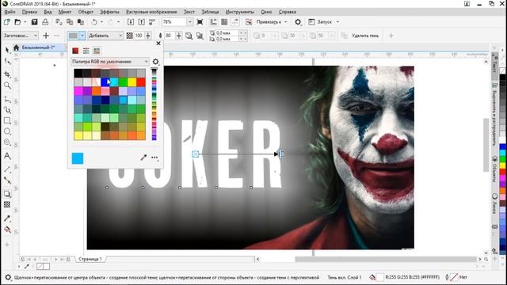Viewport: 507px width, 285px height.
Task: Pick the Freehand curve tool
Action: [7, 99]
